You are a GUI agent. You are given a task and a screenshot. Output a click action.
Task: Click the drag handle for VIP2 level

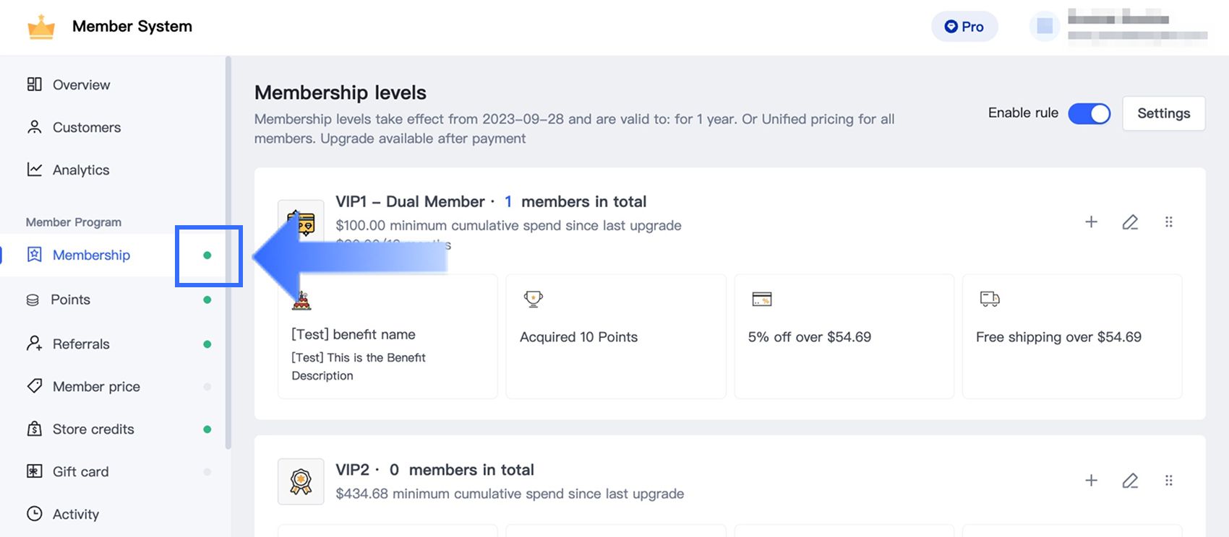1169,481
